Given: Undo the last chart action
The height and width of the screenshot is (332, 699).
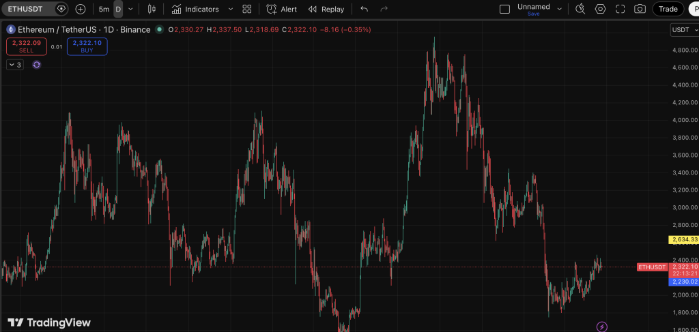Looking at the screenshot, I should (x=364, y=10).
